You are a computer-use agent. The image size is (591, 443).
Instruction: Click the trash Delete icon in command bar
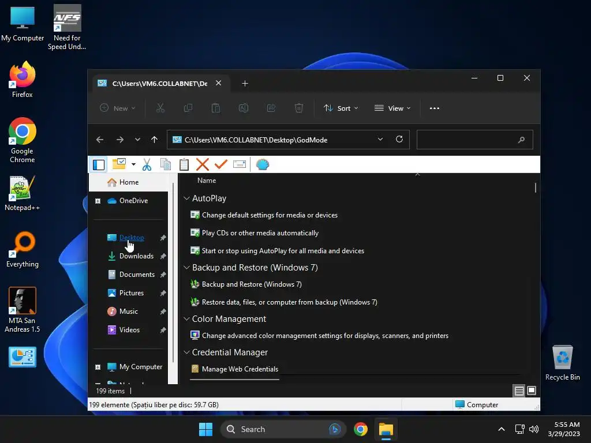pyautogui.click(x=298, y=108)
